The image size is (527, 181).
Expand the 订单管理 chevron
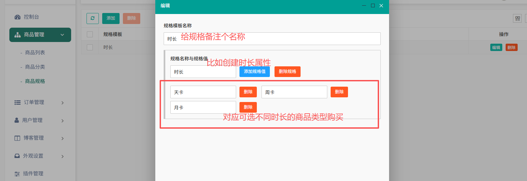click(62, 103)
